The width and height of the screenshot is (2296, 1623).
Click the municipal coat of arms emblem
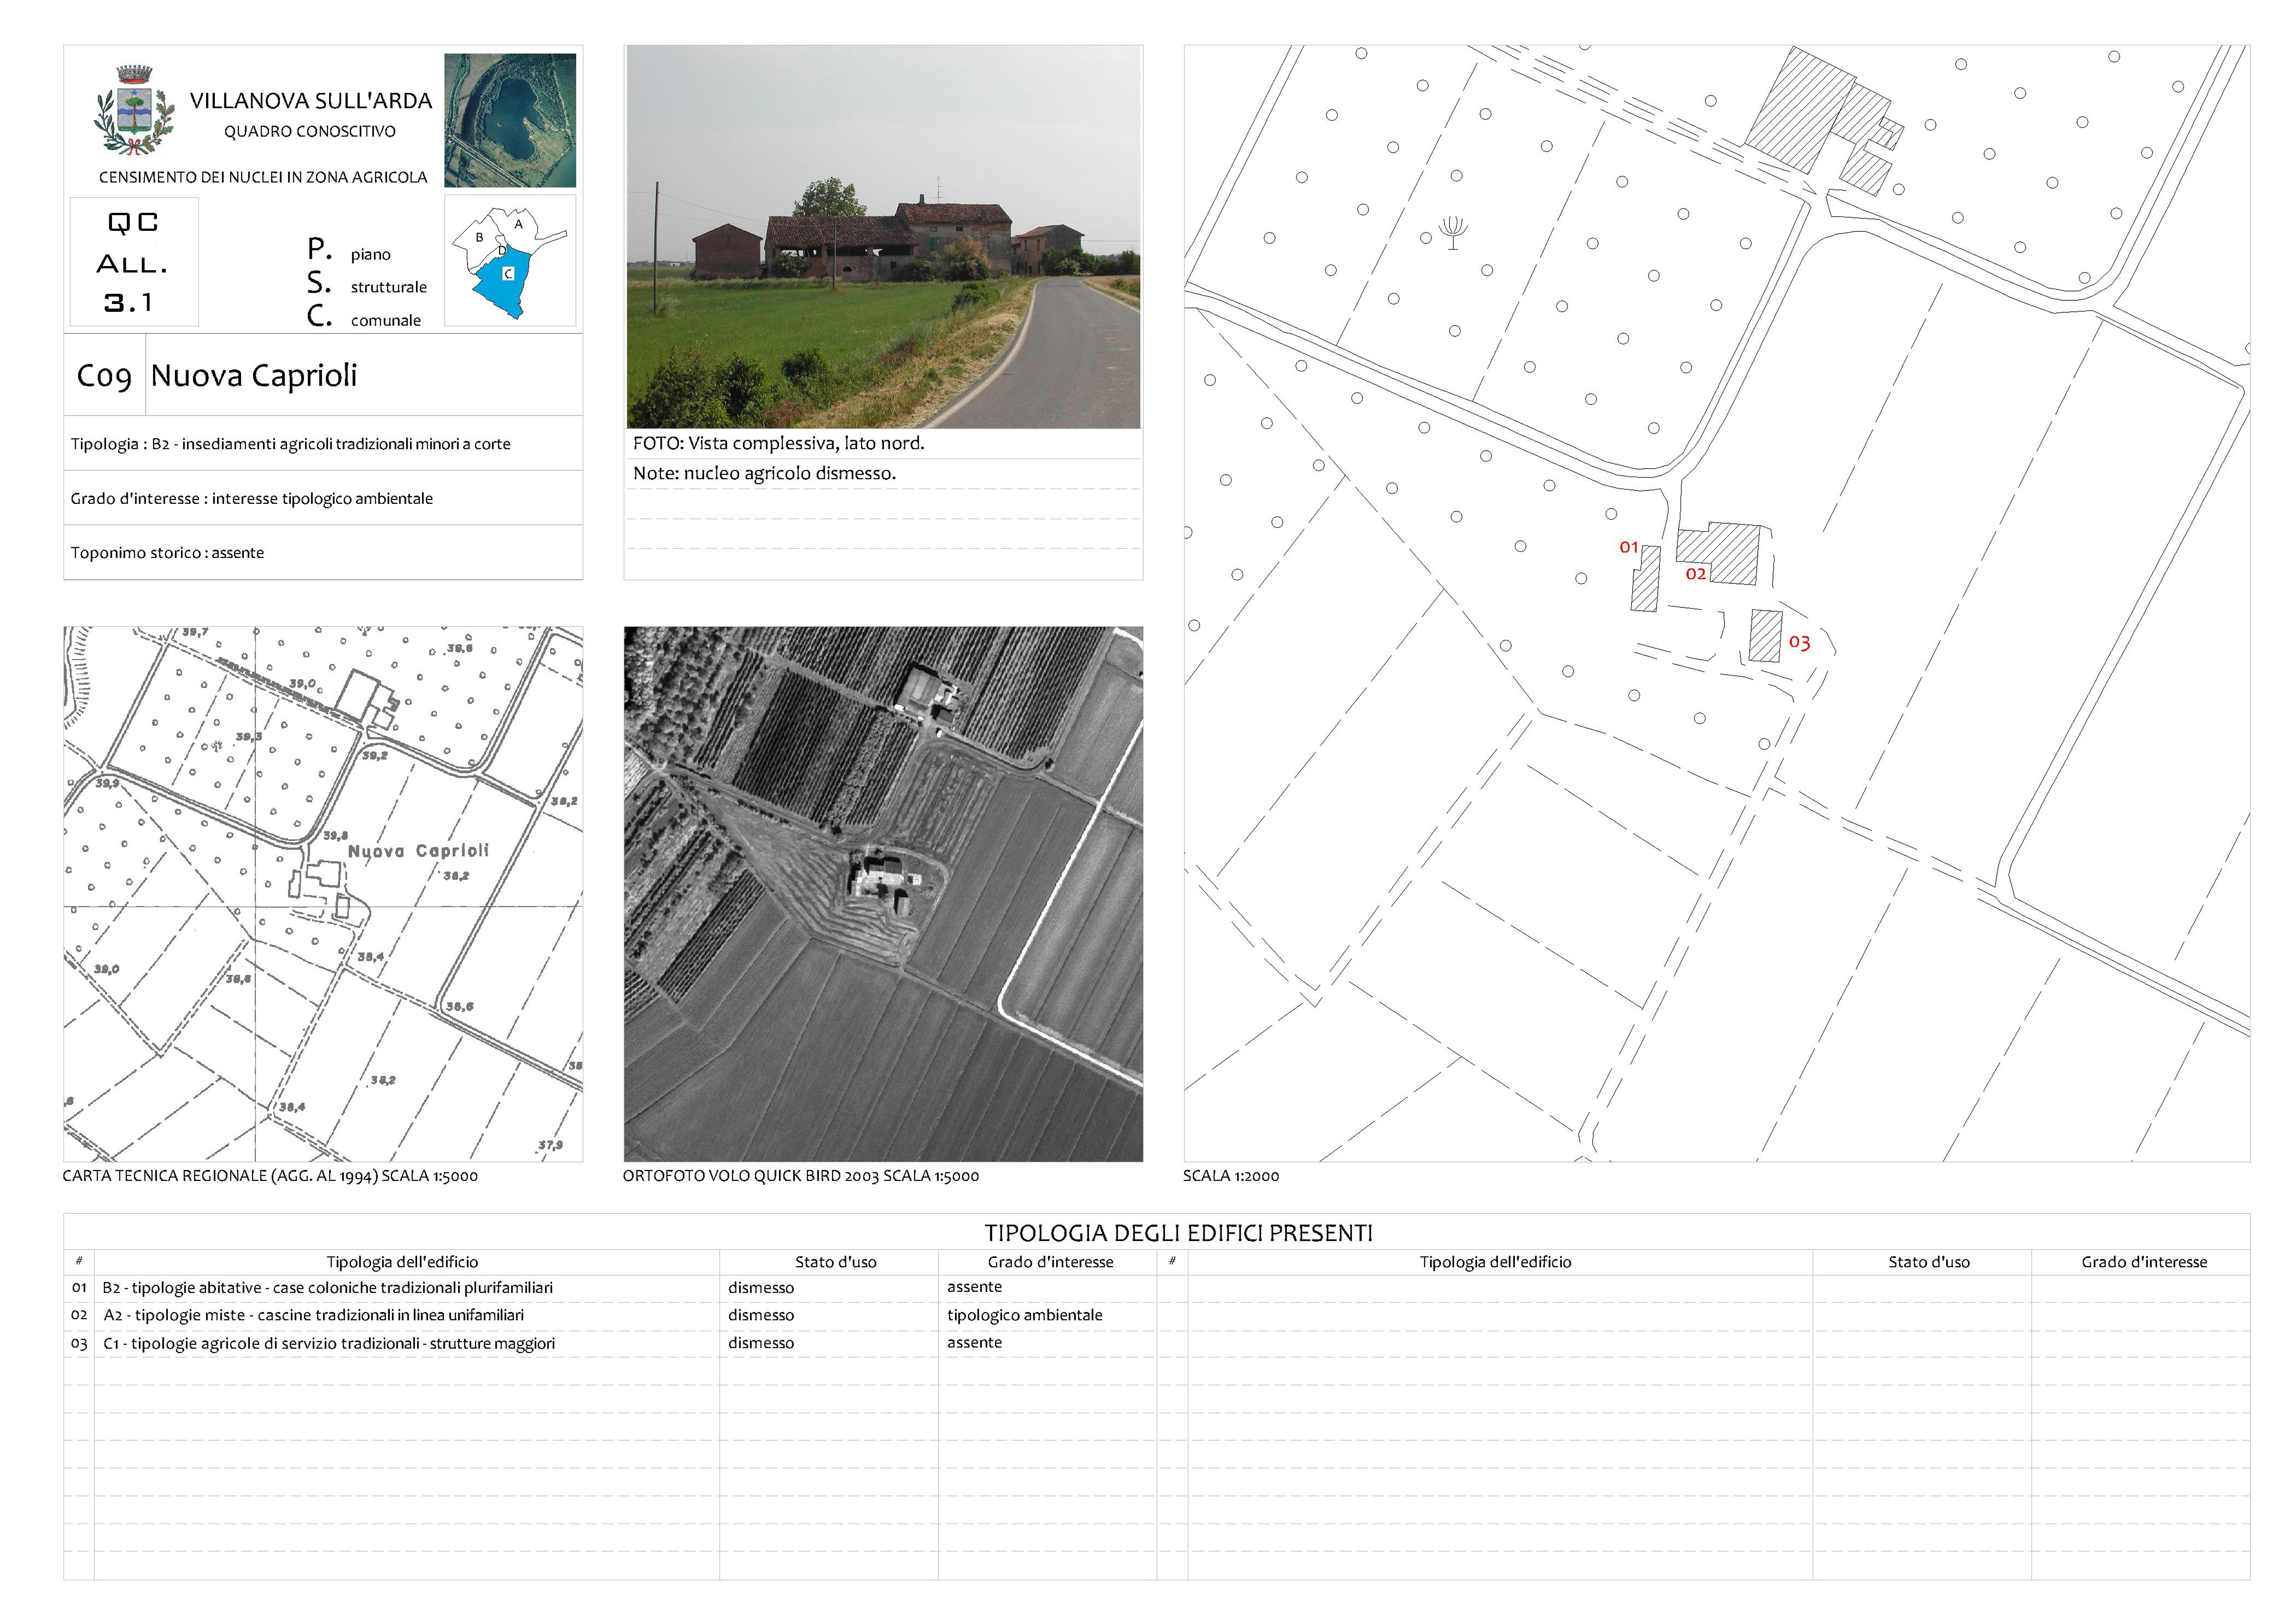pos(135,110)
